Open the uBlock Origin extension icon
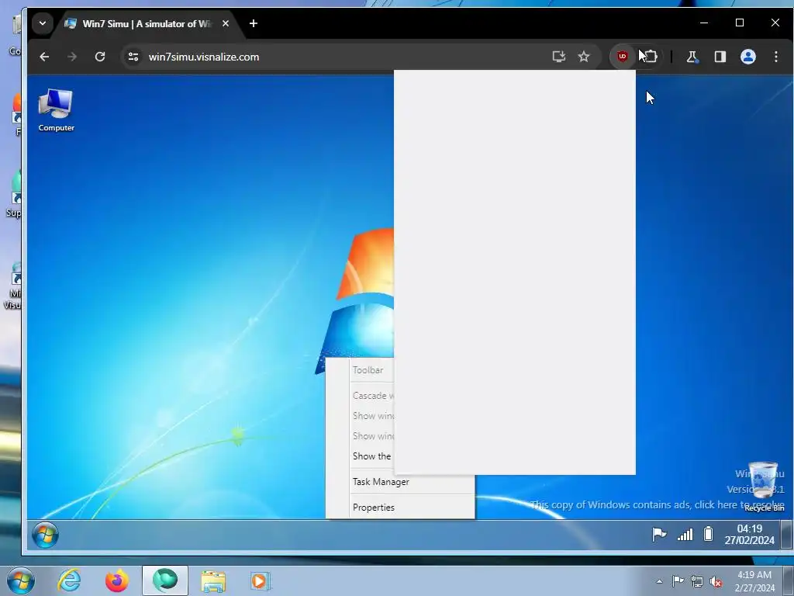794x596 pixels. pyautogui.click(x=623, y=57)
